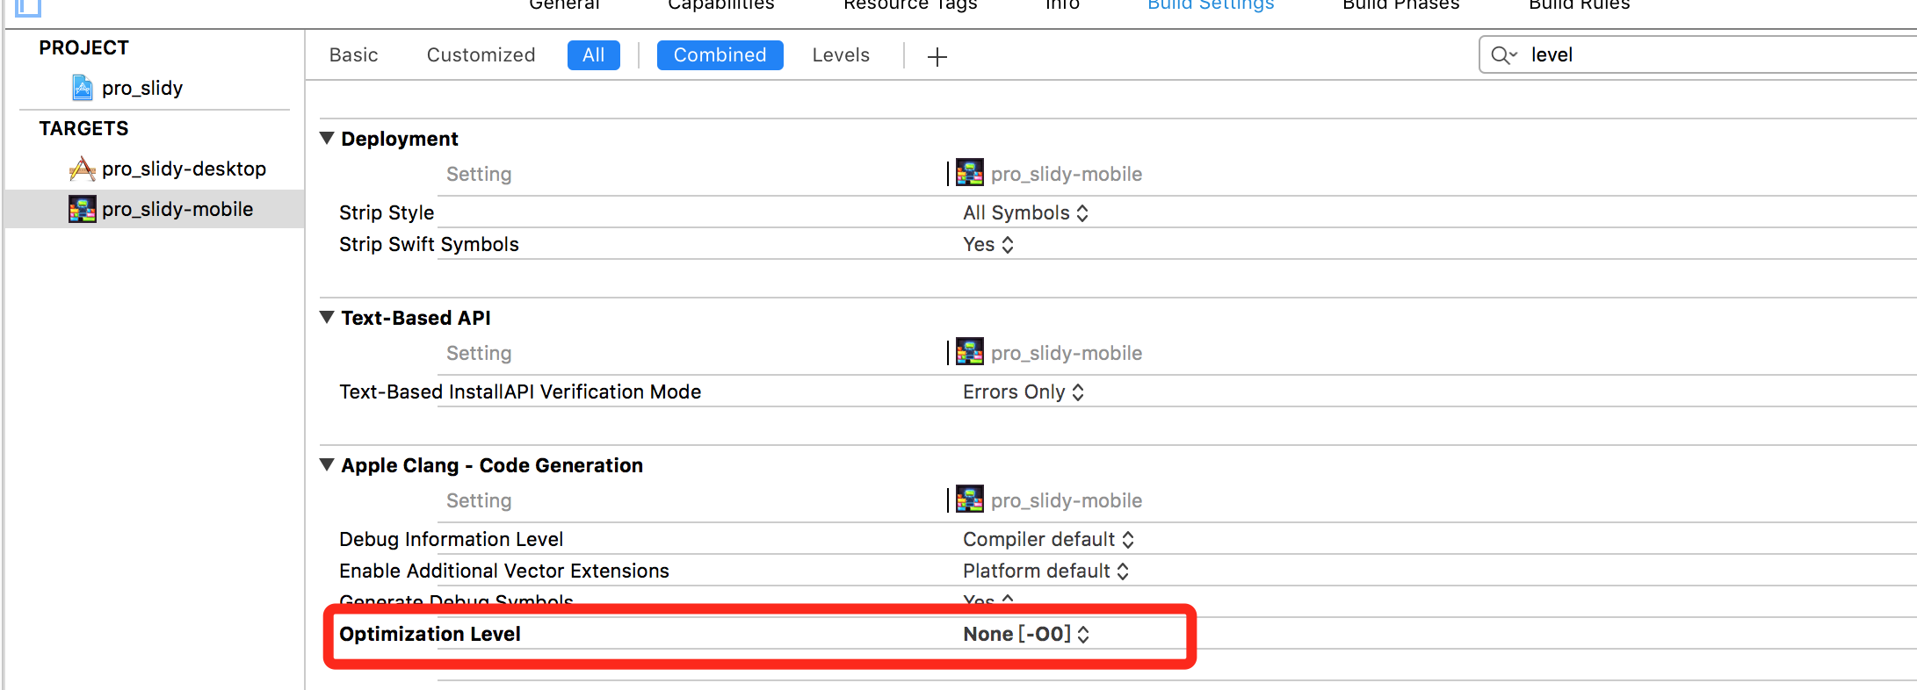
Task: Click the Text-Based API column target icon
Action: (970, 353)
